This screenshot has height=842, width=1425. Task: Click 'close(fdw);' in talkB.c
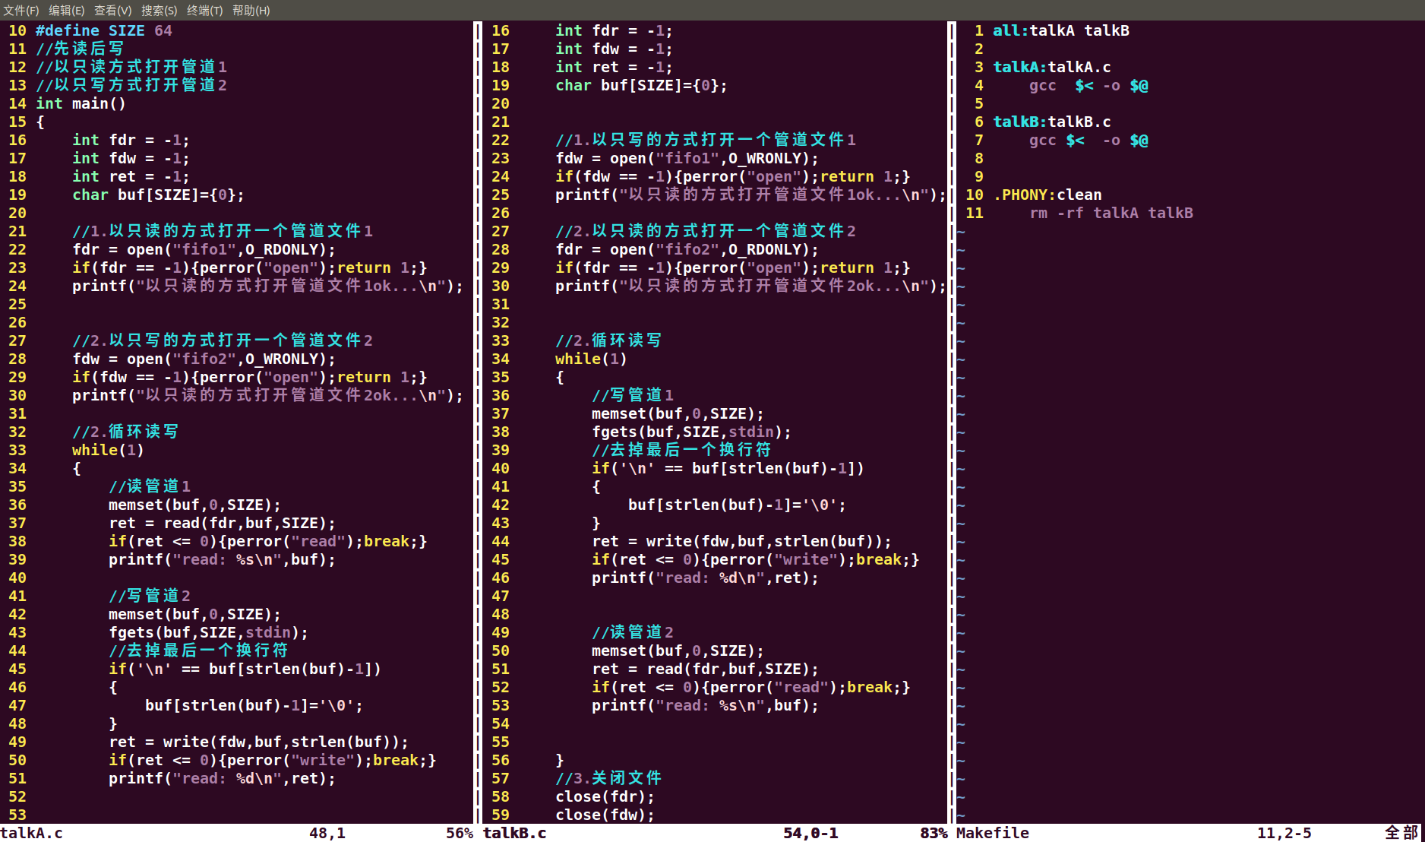(605, 815)
